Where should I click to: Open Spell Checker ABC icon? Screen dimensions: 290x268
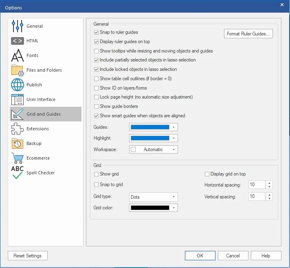pos(18,172)
